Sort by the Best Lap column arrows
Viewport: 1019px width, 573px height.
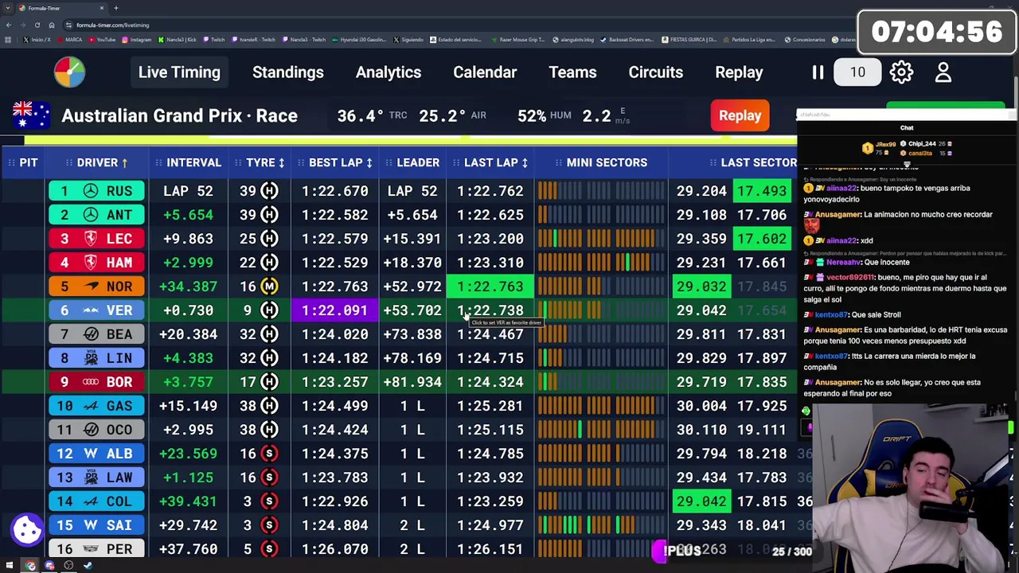pos(369,162)
